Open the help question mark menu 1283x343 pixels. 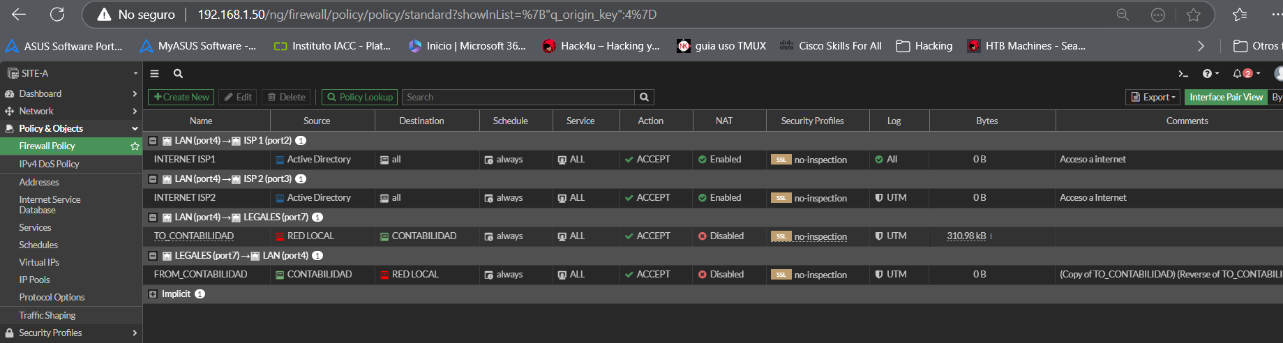[x=1207, y=73]
